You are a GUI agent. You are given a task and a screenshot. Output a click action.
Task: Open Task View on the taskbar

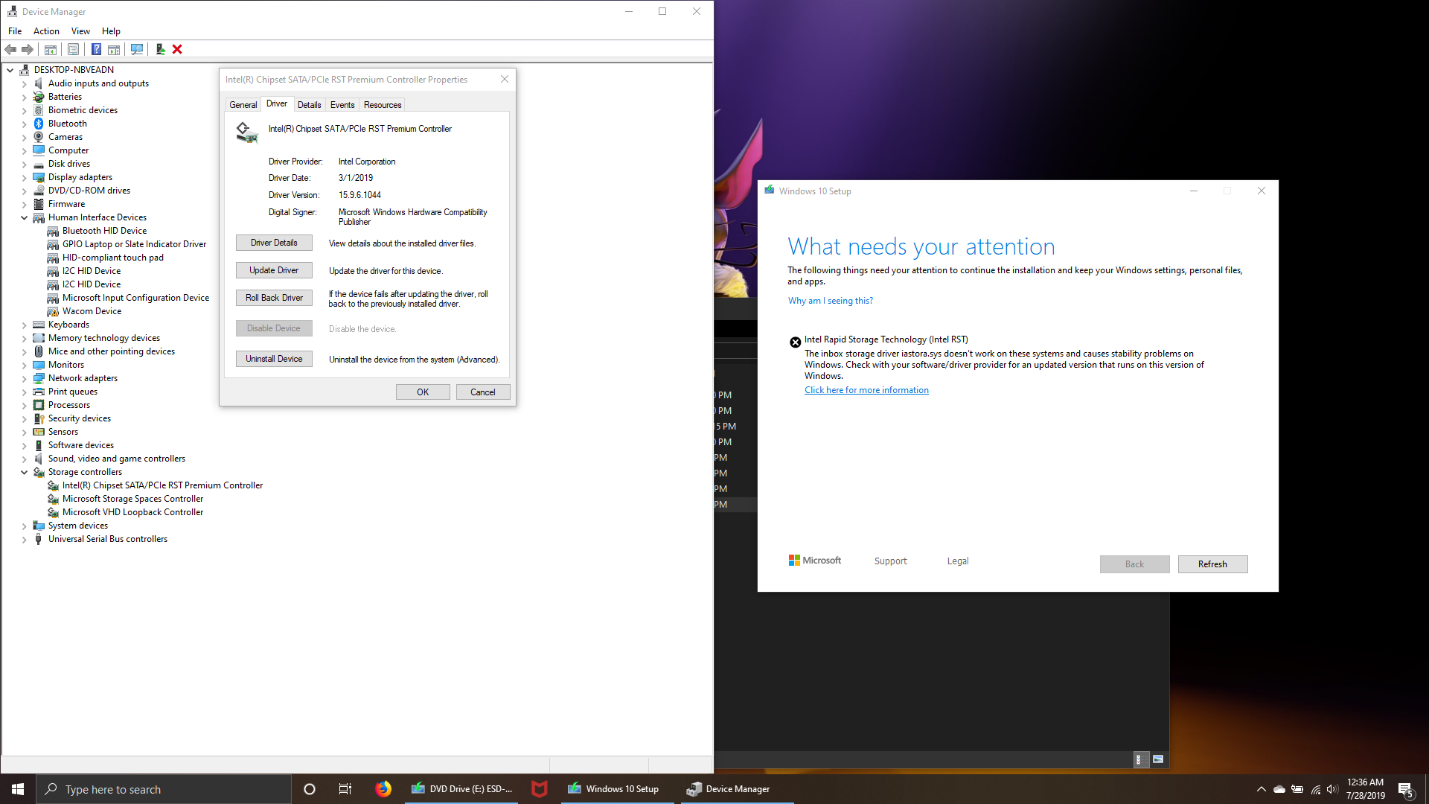point(345,789)
